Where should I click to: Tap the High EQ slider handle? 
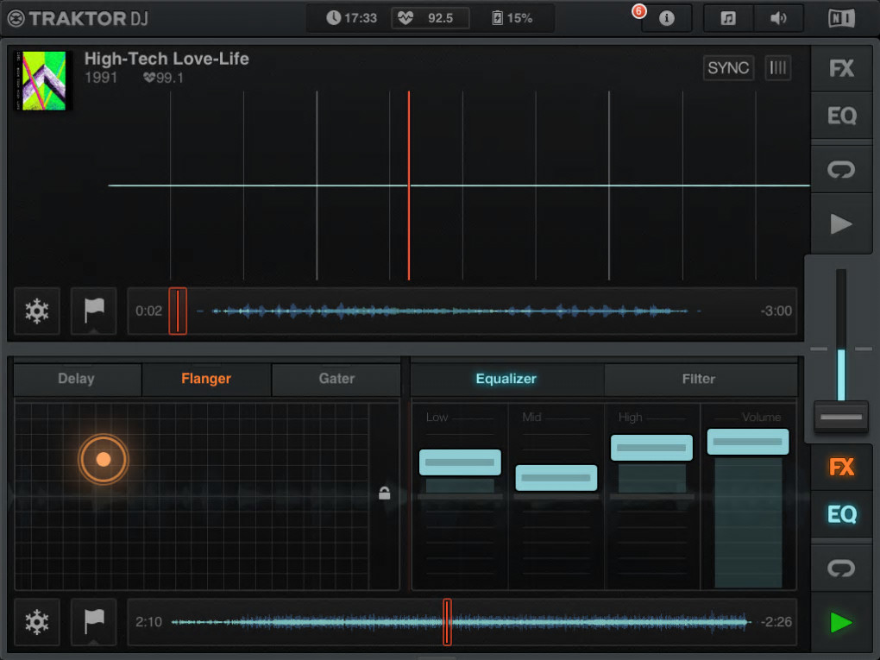pos(651,447)
